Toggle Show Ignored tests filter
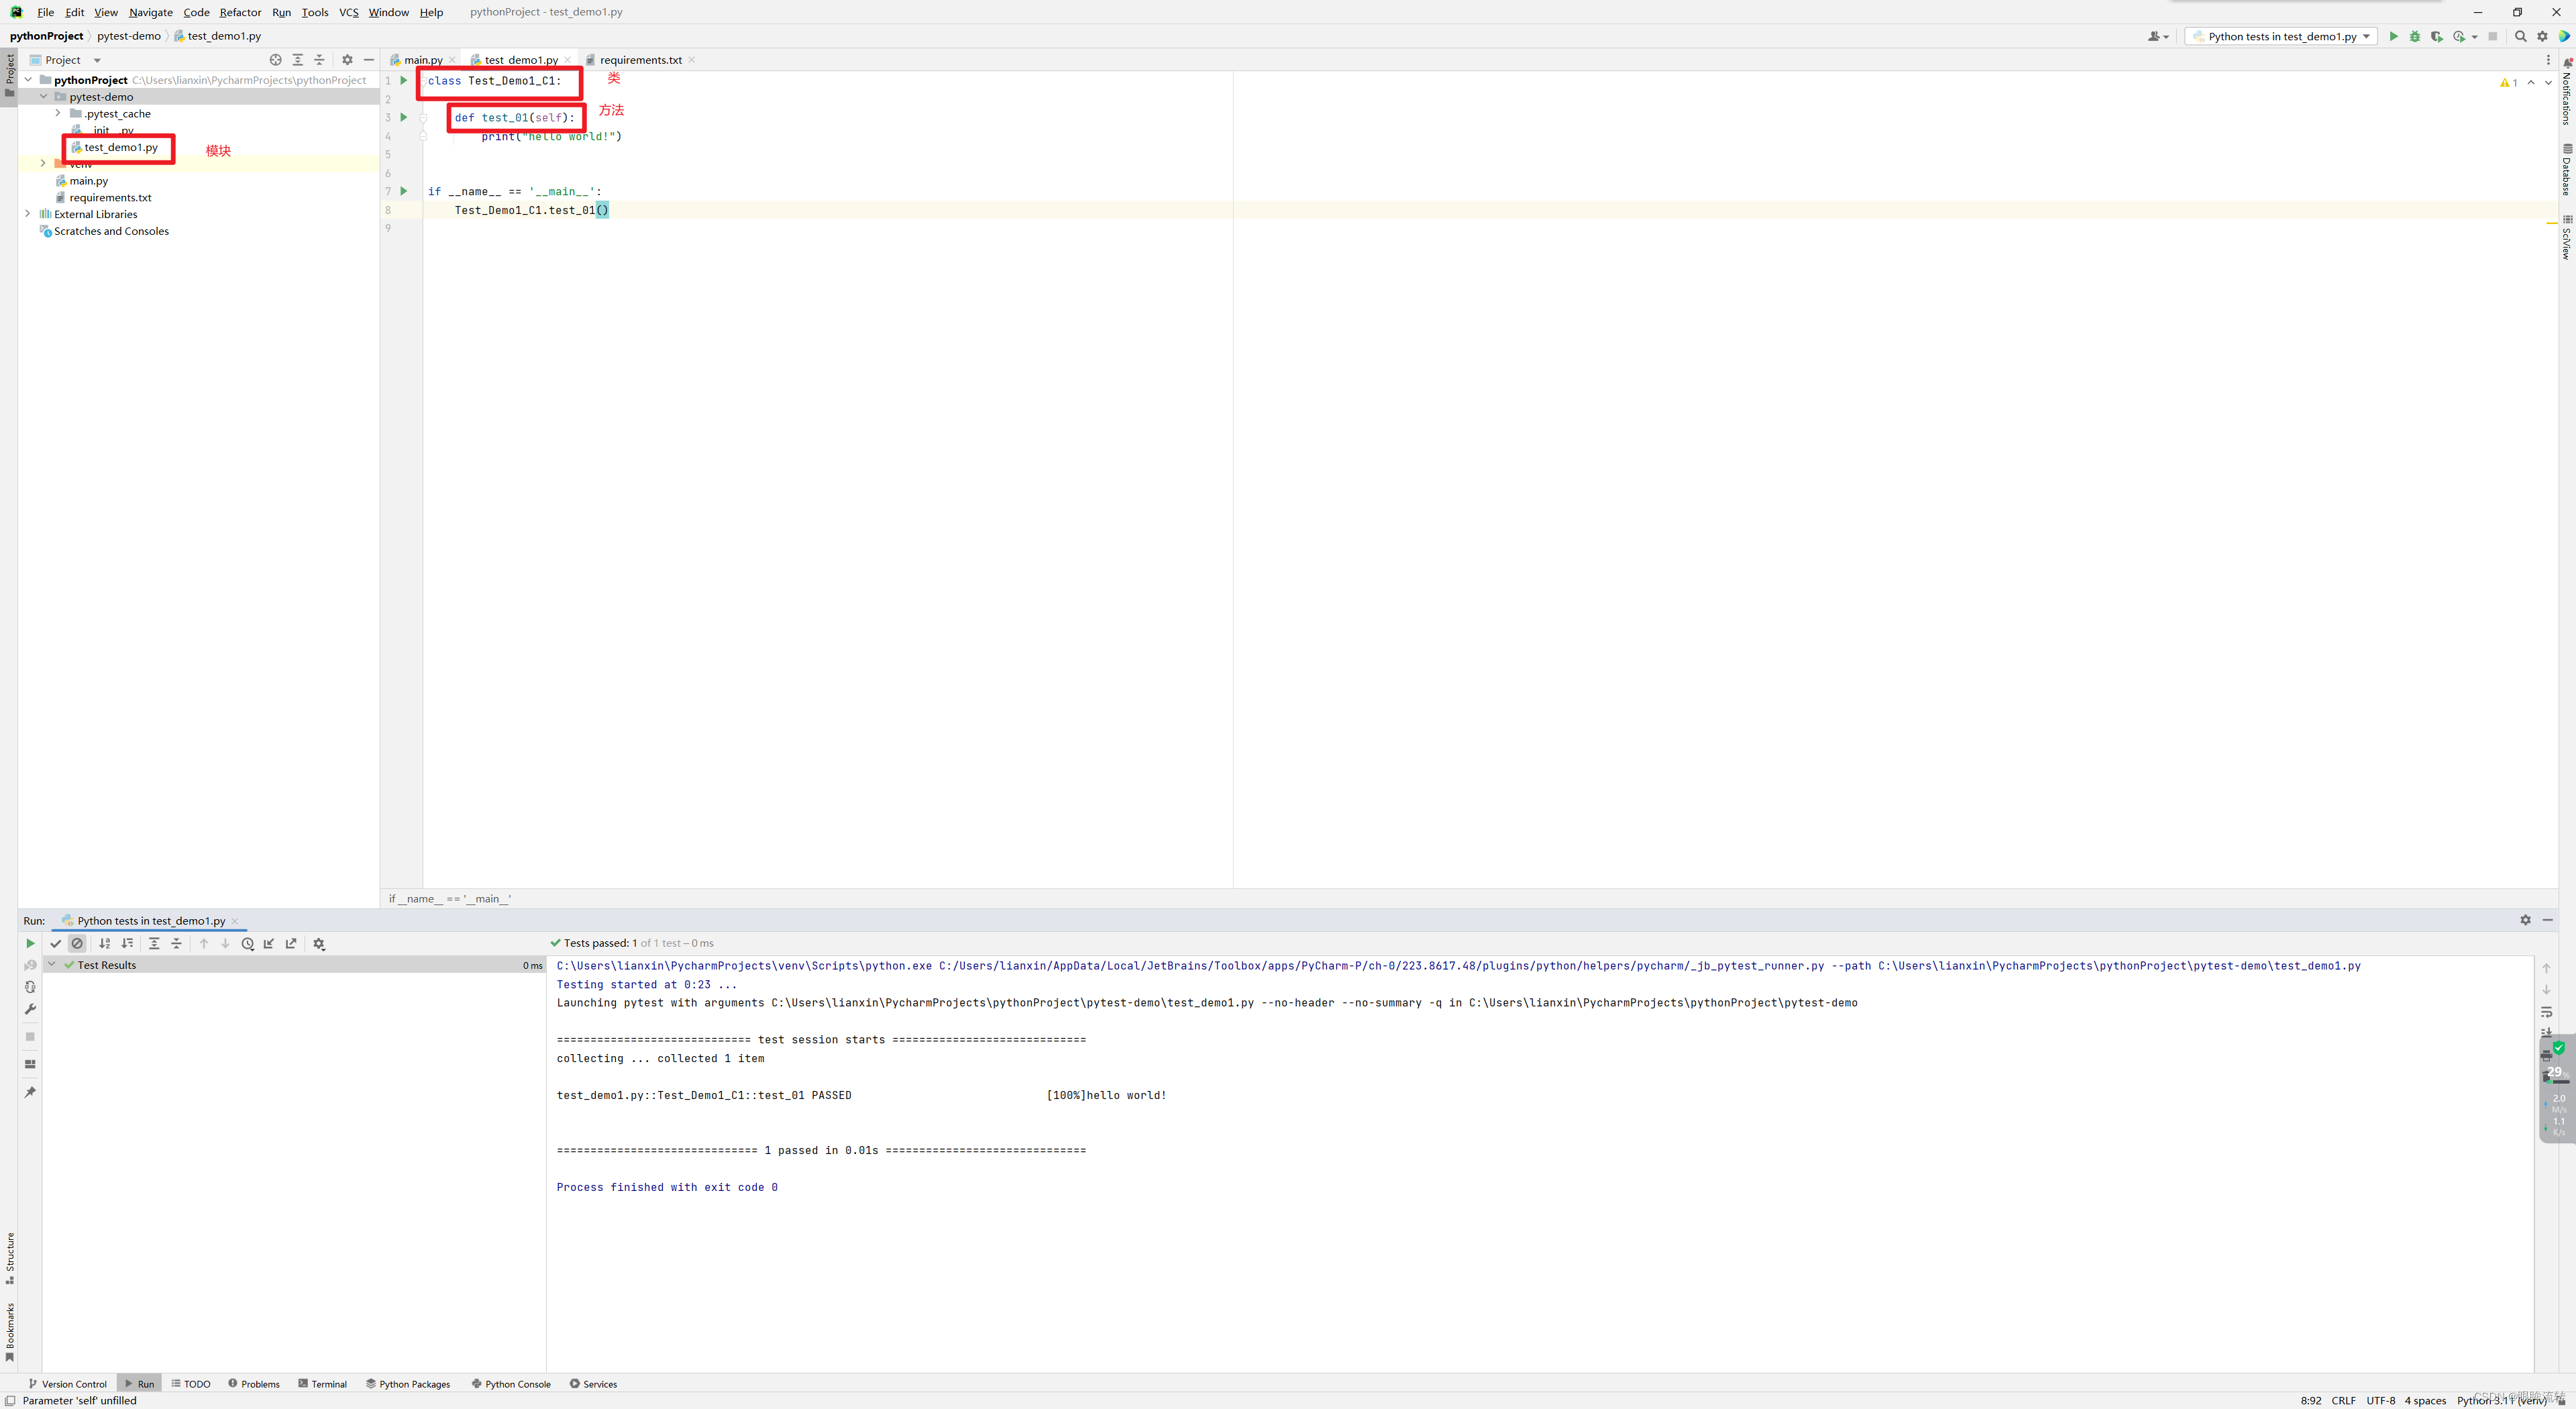This screenshot has height=1409, width=2576. tap(77, 943)
